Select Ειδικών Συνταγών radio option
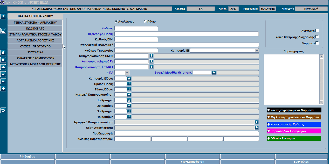Screen dimensions: 330x164 pyautogui.click(x=269, y=138)
